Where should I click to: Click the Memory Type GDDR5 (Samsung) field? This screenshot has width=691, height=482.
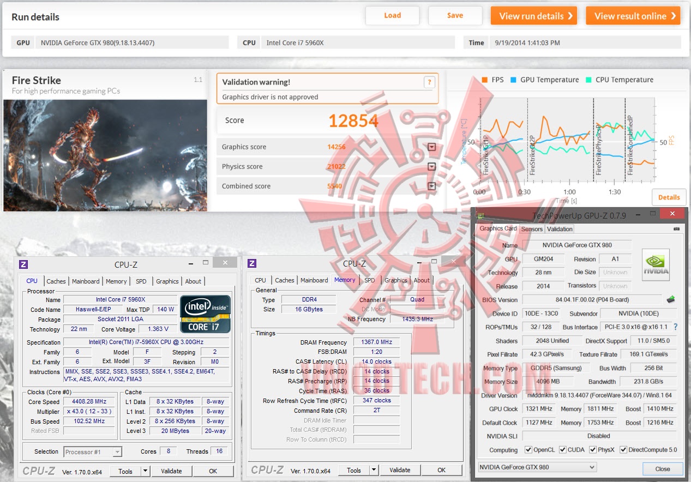(x=555, y=368)
